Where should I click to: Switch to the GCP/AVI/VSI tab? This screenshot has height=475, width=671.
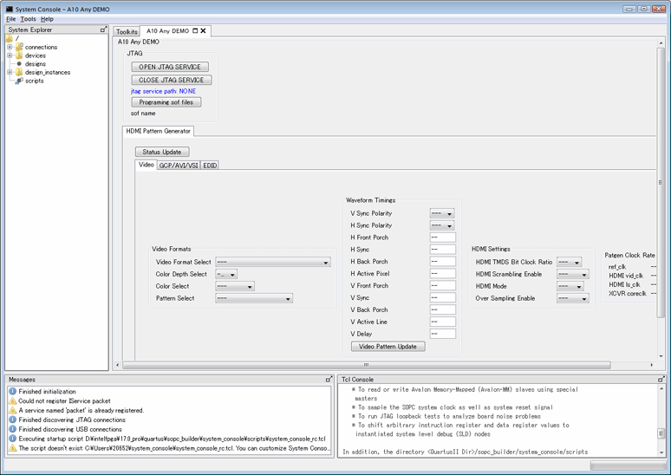(178, 165)
